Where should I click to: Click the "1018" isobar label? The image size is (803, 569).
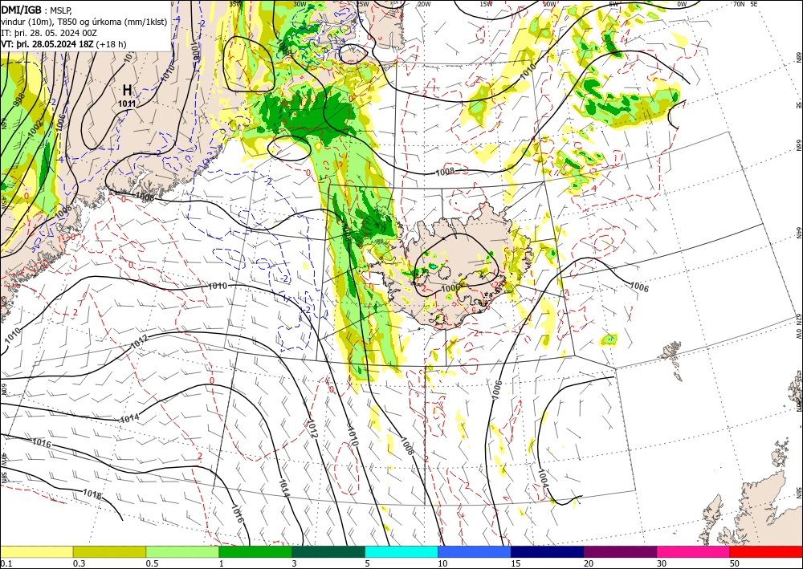tap(92, 494)
